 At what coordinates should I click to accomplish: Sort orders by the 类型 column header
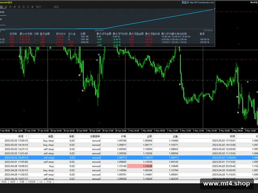[x=51, y=136]
